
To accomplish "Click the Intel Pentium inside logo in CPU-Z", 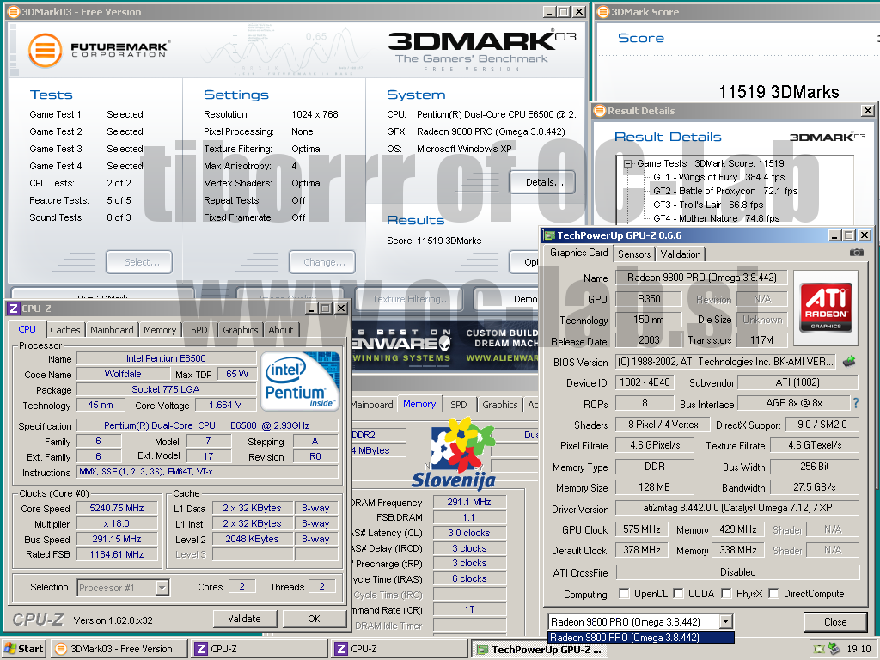I will [300, 381].
